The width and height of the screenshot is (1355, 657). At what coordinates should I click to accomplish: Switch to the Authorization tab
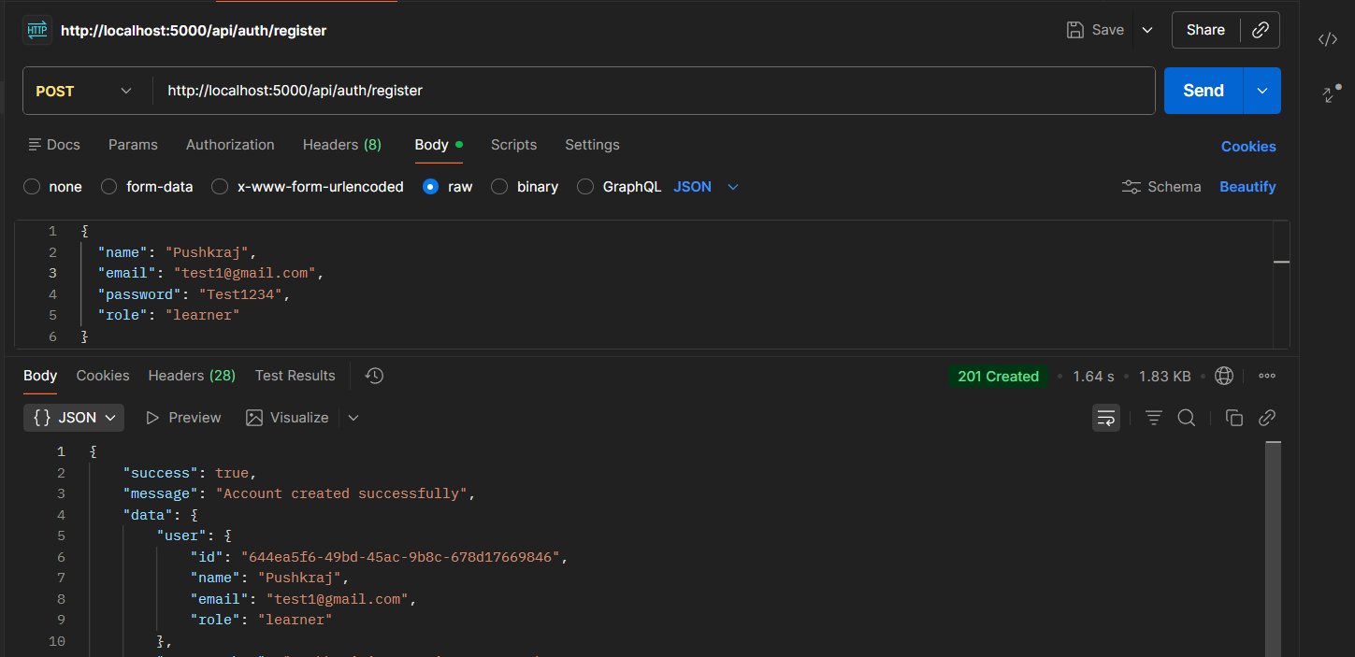point(230,145)
